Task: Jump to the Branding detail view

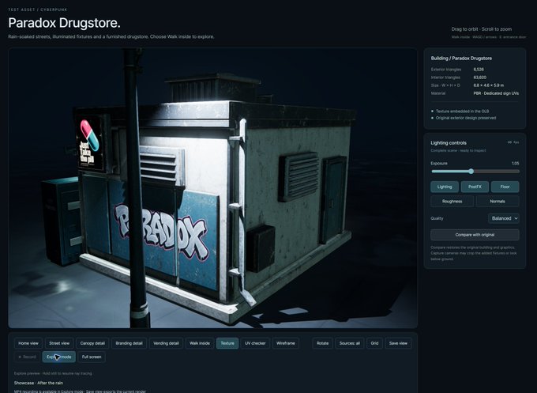Action: [129, 343]
